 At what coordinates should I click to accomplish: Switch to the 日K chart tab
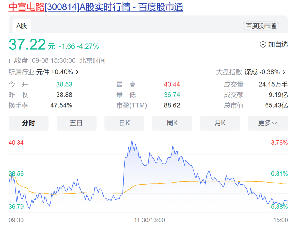click(x=124, y=123)
